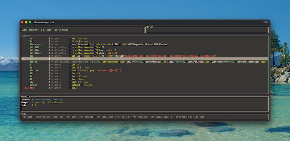The width and height of the screenshot is (290, 141).
Task: Click the Info value N/A in Details
Action: point(34,105)
